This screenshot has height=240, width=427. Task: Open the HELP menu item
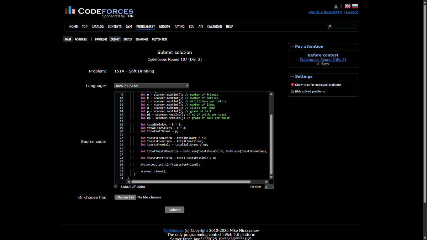[x=230, y=27]
